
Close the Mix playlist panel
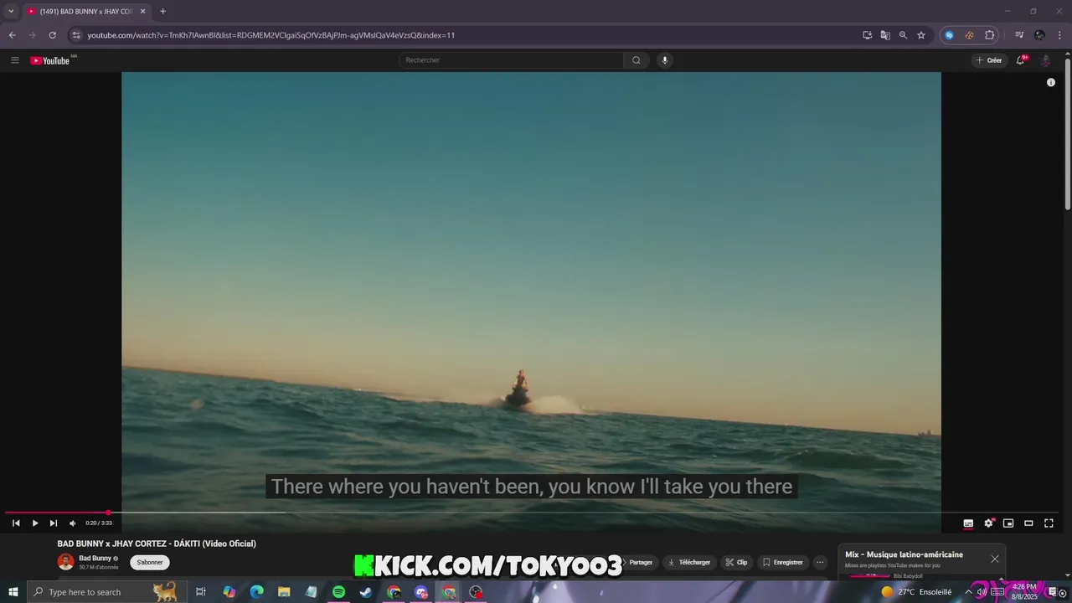pyautogui.click(x=995, y=559)
